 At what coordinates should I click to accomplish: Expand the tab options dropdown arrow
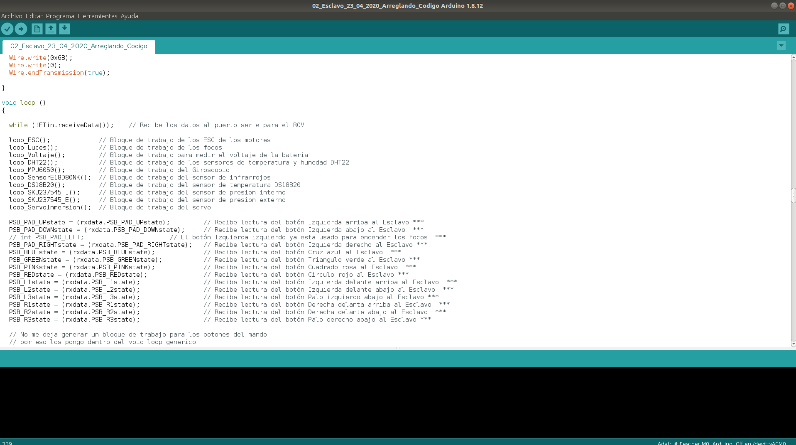781,46
